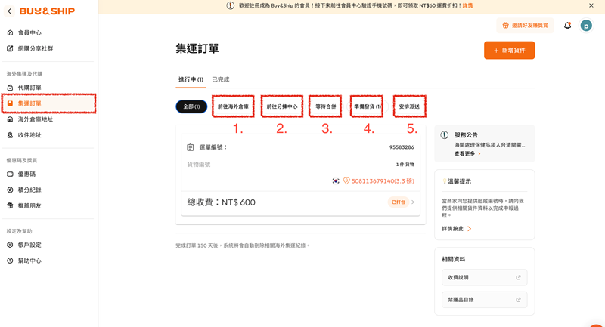
Task: Go to 代購訂單 in the sidebar
Action: point(29,88)
